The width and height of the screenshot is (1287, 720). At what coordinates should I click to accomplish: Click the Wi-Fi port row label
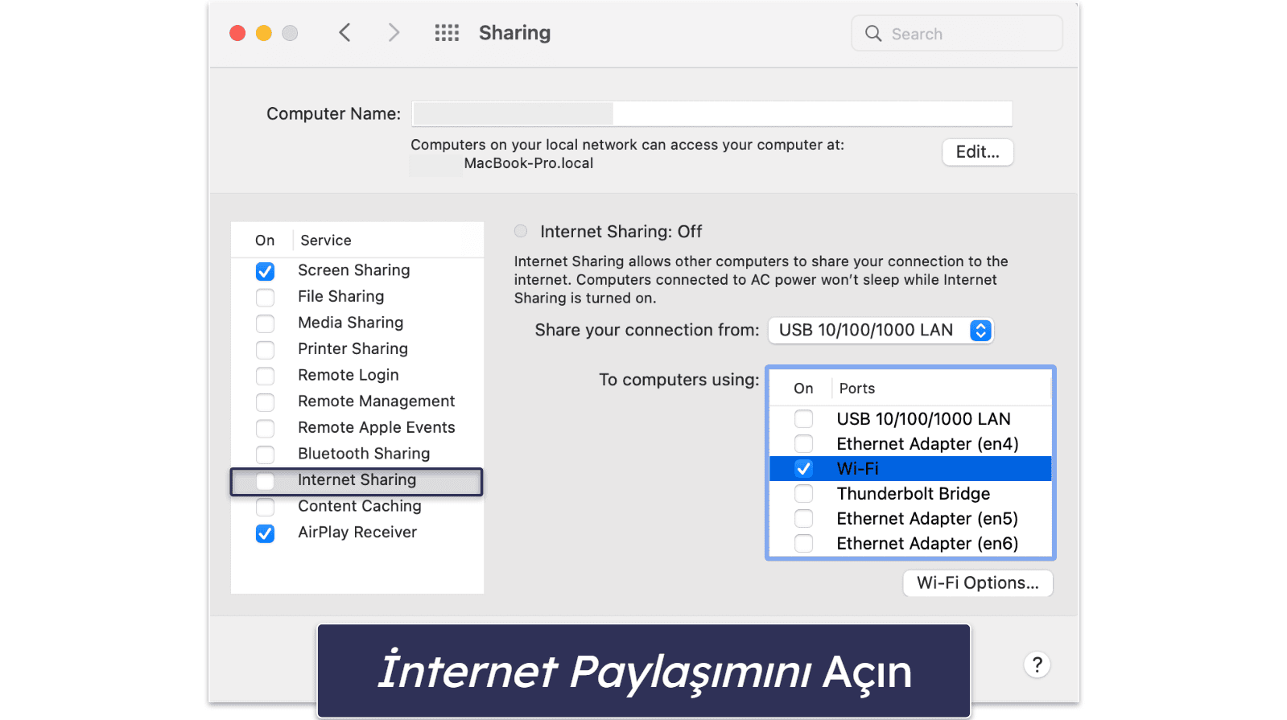[x=857, y=468]
